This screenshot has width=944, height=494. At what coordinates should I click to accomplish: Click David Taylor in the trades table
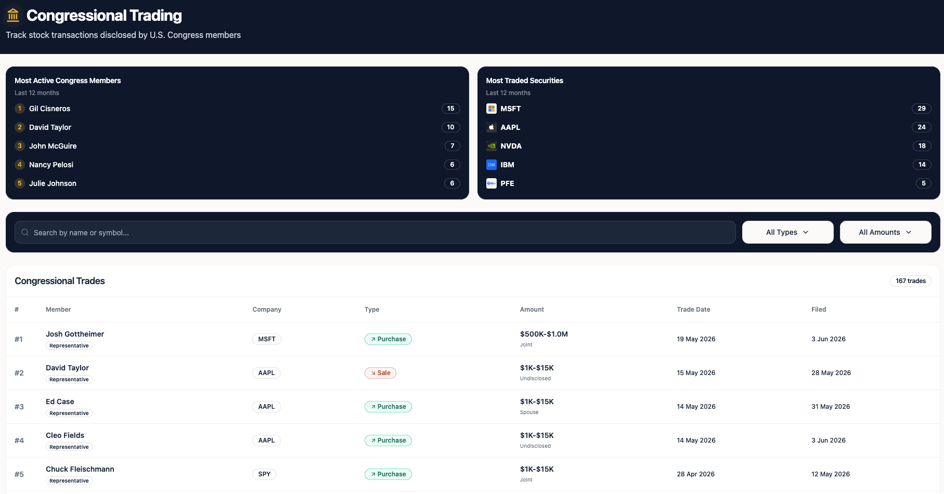[67, 368]
